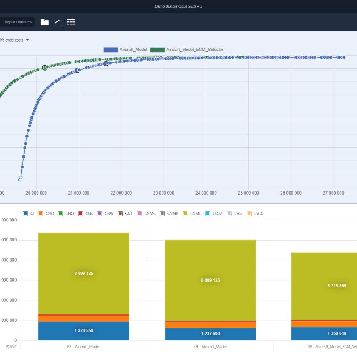
Task: Click the POINT axis label
Action: tap(11, 347)
